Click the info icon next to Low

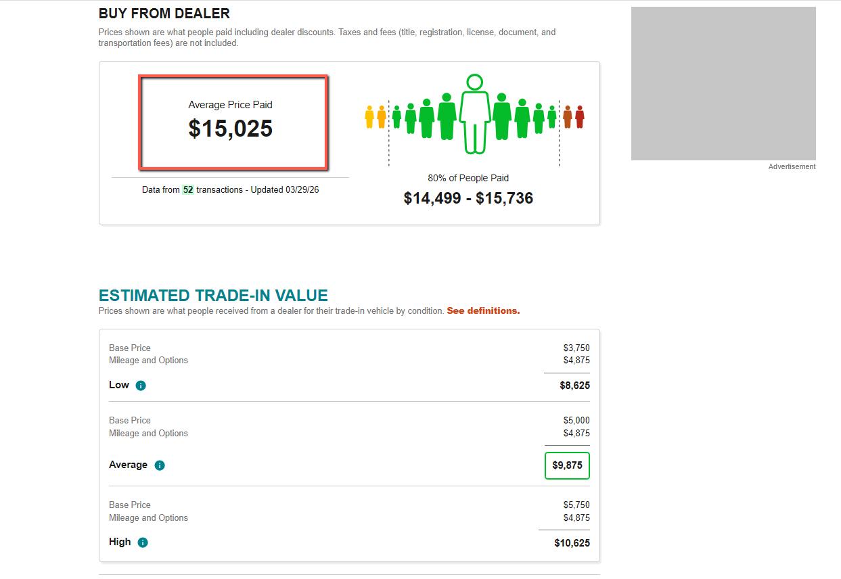coord(141,386)
